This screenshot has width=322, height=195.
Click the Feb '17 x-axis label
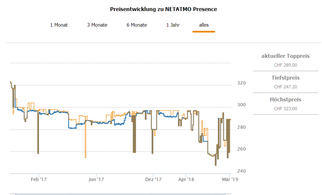coord(38,180)
